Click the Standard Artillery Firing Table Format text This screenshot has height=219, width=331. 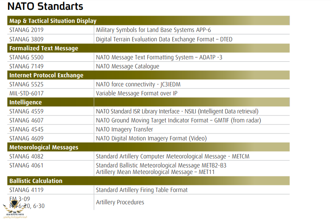pos(142,190)
